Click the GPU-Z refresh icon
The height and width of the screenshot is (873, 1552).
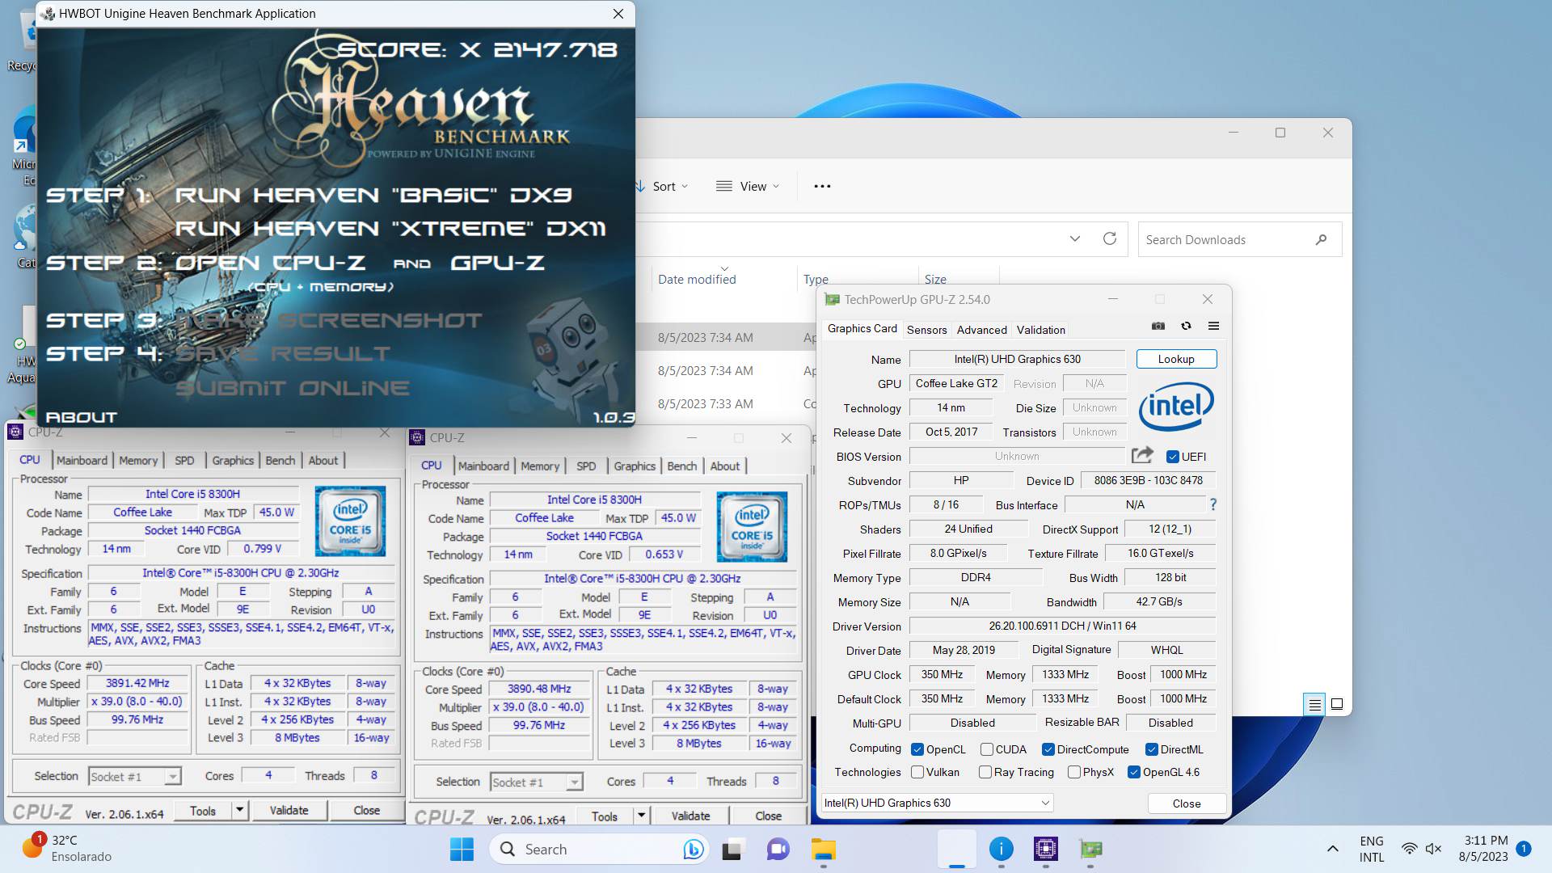tap(1186, 327)
